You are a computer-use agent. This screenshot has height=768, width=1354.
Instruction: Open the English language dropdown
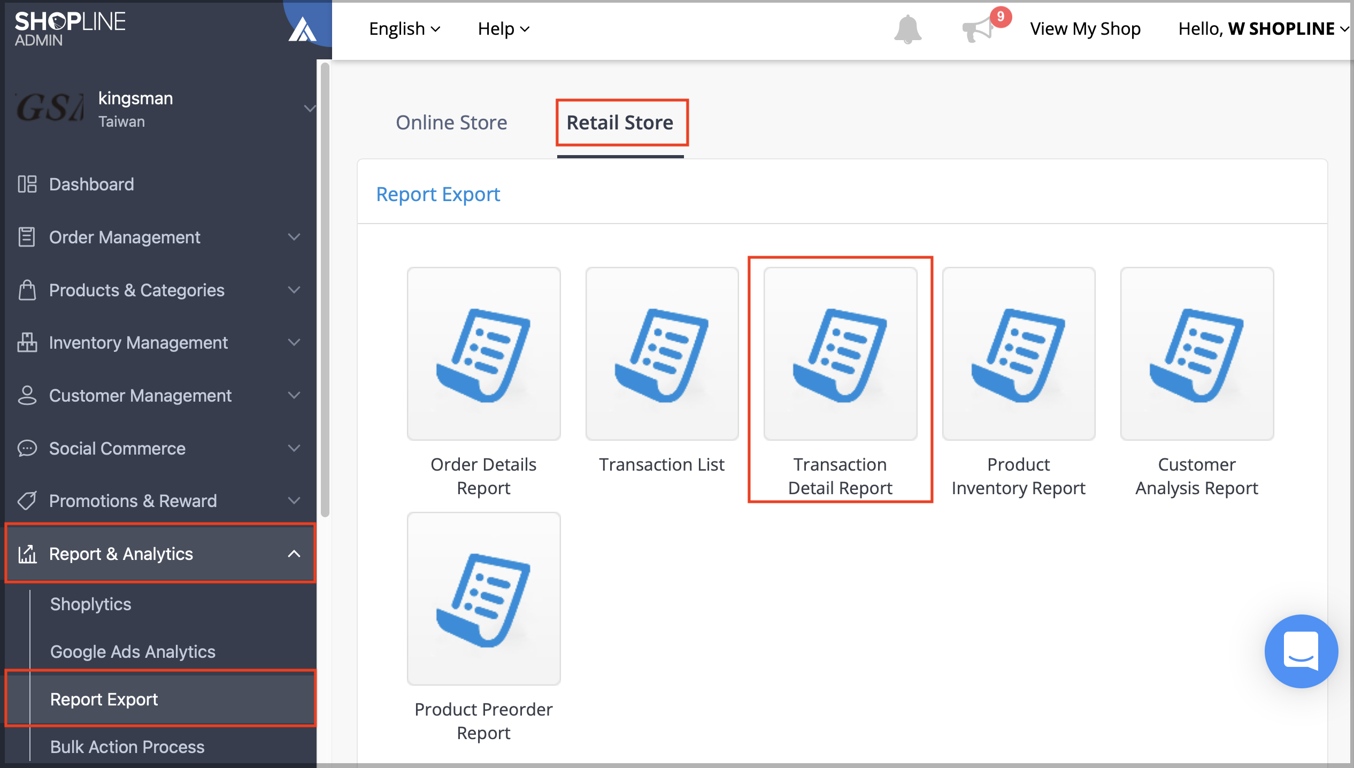pos(404,29)
